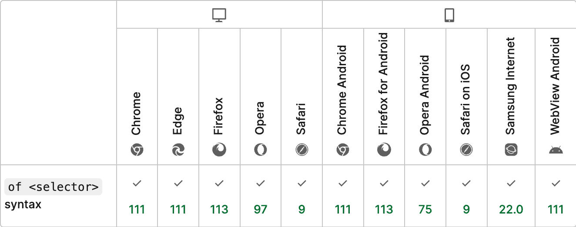Click the Opera Android logo
Viewport: 576px width, 227px height.
(425, 150)
